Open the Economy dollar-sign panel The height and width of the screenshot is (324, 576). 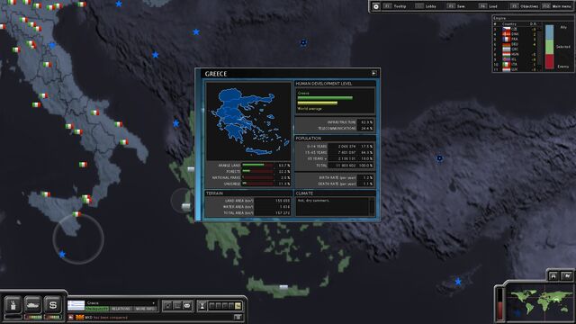[53, 304]
